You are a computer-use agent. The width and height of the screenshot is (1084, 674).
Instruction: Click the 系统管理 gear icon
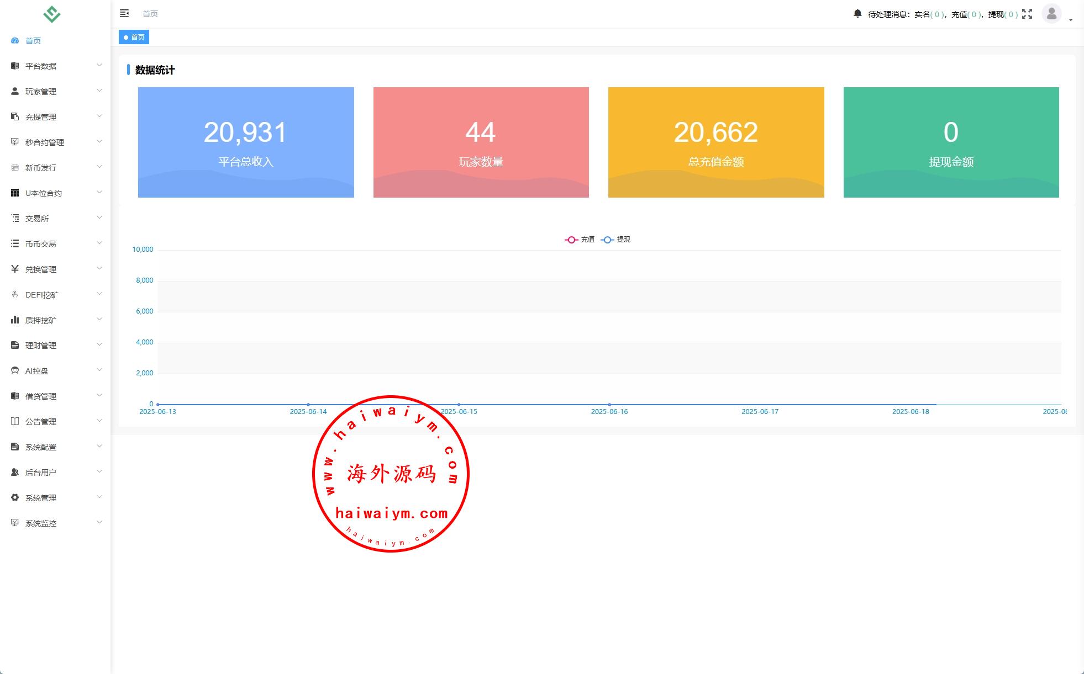(15, 497)
